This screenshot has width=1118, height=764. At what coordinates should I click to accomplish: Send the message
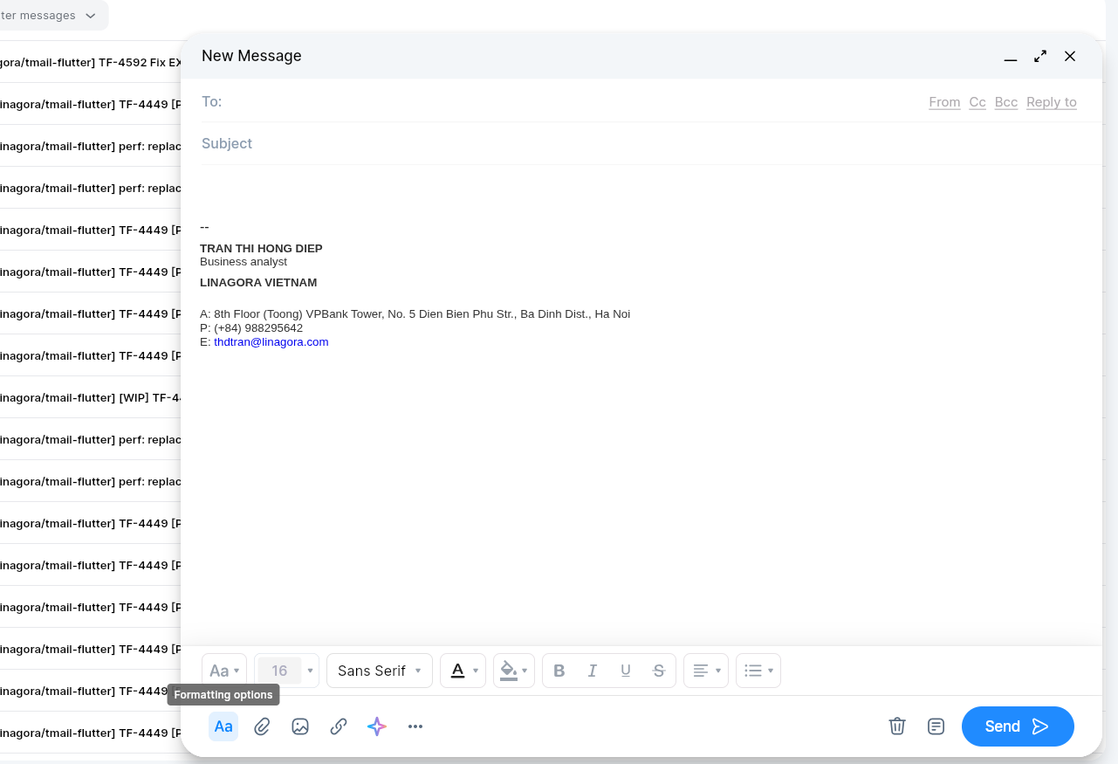(x=1018, y=726)
